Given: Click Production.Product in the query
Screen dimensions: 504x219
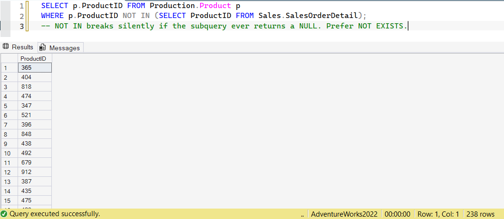Looking at the screenshot, I should tap(190, 5).
